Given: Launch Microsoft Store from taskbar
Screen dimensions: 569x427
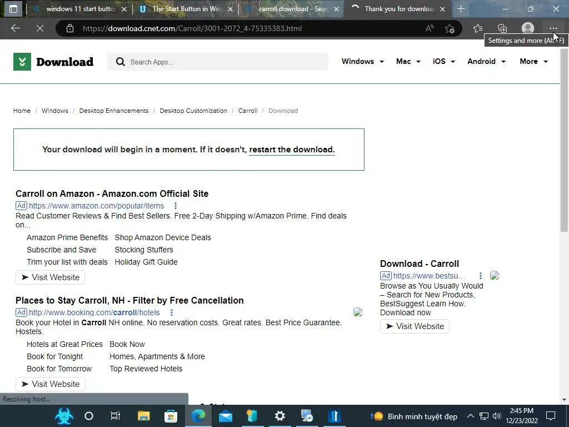Looking at the screenshot, I should click(x=171, y=416).
